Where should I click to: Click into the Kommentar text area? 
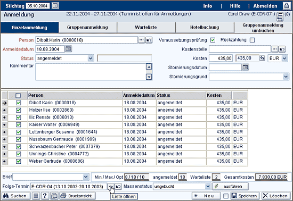pyautogui.click(x=91, y=72)
